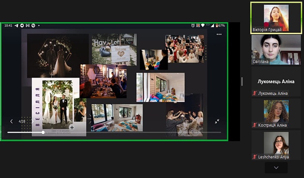Click the banquet dinner table photo
Viewport: 304px width, 178px height.
[x=103, y=81]
